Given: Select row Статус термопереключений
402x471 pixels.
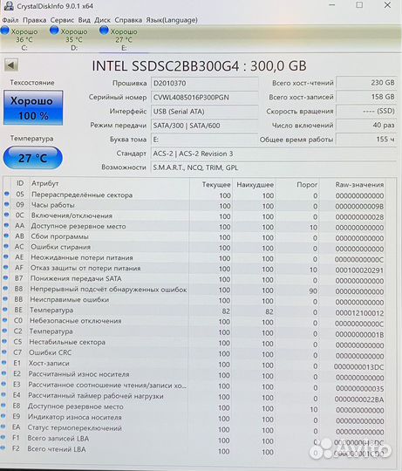Looking at the screenshot, I should click(x=194, y=429).
